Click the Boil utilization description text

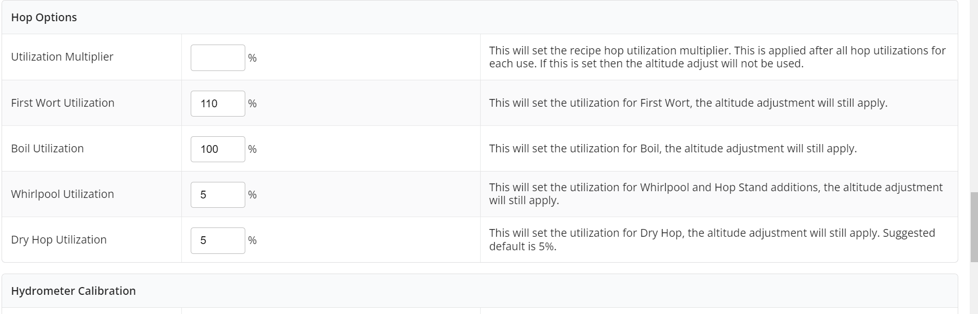672,149
